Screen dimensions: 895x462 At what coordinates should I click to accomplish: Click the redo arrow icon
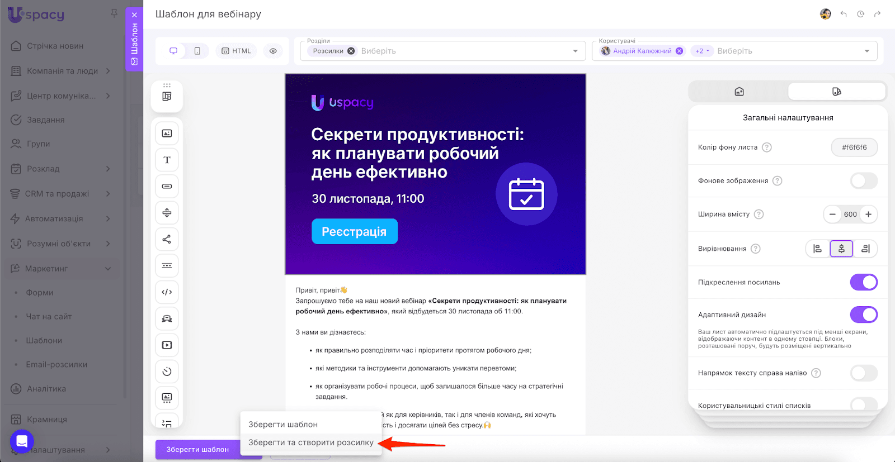tap(878, 14)
